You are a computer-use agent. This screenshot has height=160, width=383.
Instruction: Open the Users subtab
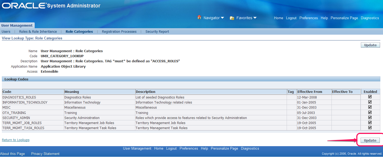click(6, 32)
